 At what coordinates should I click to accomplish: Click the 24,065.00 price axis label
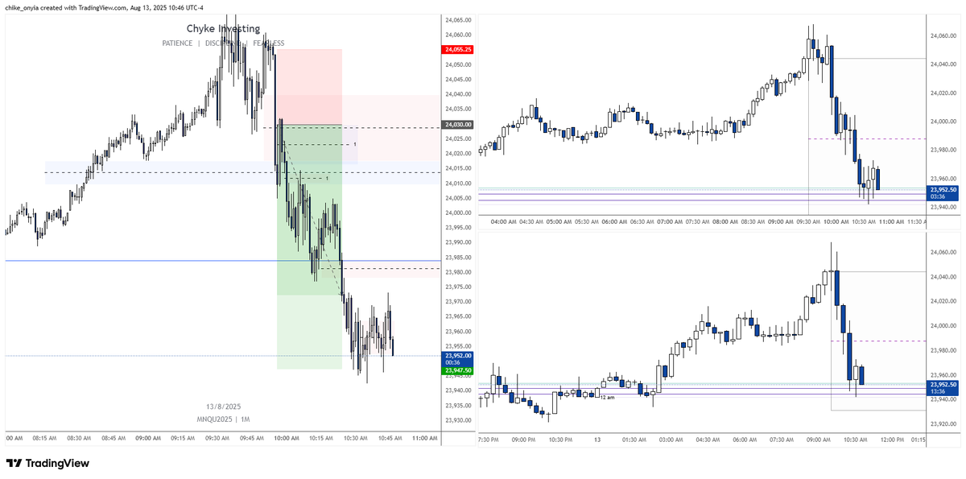point(457,20)
